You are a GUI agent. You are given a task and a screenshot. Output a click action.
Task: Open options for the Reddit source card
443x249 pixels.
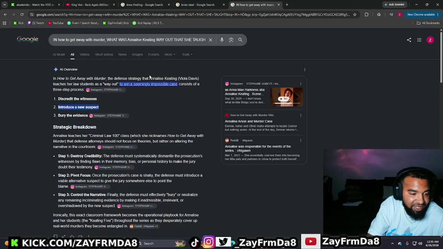[301, 140]
